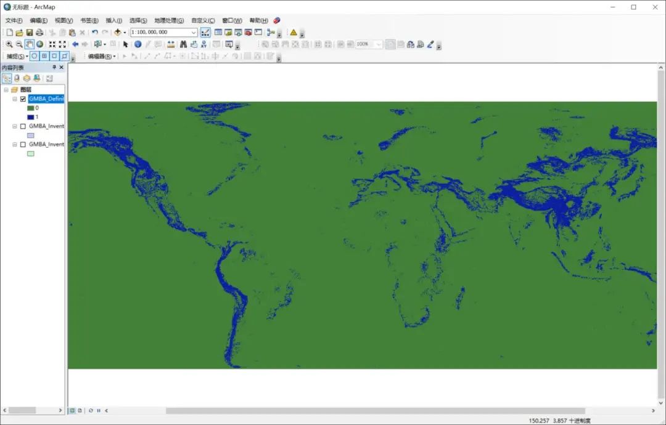This screenshot has width=666, height=425.
Task: Toggle Point Snapping on Snapping toolbar
Action: [x=35, y=56]
